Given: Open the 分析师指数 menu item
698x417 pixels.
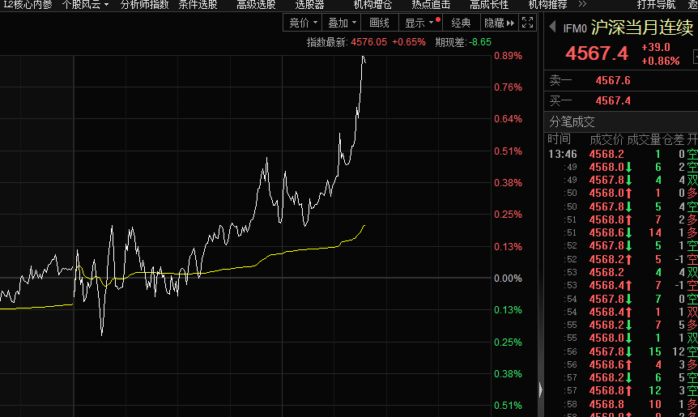Looking at the screenshot, I should pos(144,4).
